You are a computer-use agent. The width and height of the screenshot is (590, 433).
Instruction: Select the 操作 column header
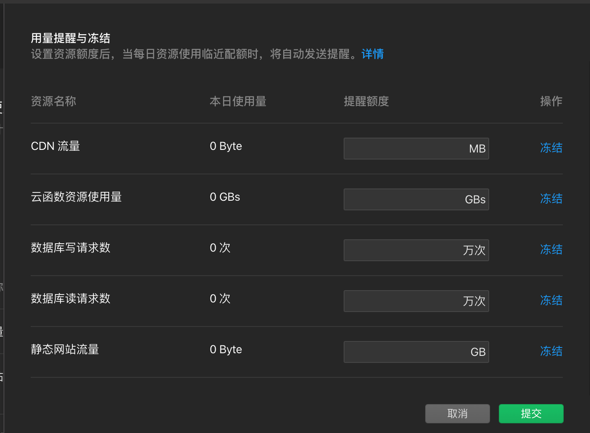pyautogui.click(x=551, y=101)
